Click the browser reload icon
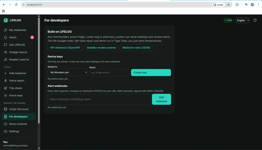The width and height of the screenshot is (262, 150). point(16,5)
